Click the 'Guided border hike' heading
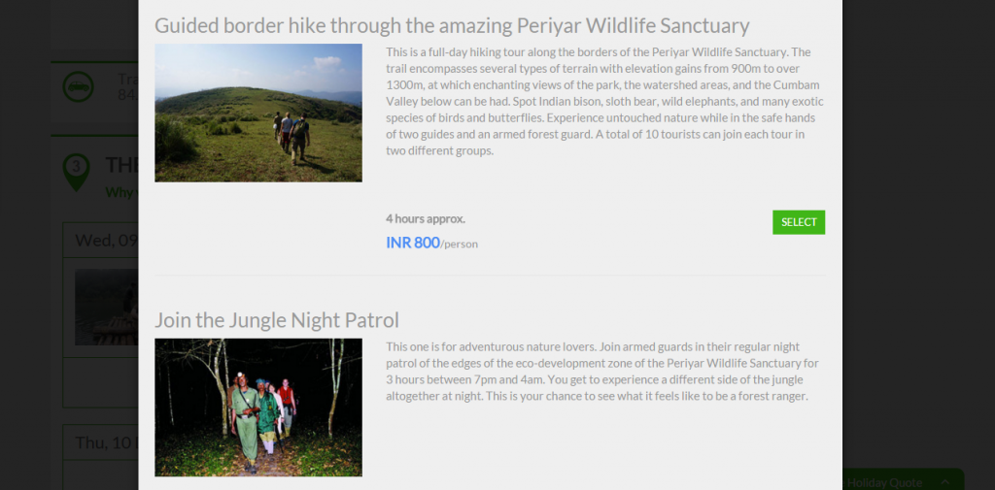Viewport: 995px width, 490px height. [452, 25]
